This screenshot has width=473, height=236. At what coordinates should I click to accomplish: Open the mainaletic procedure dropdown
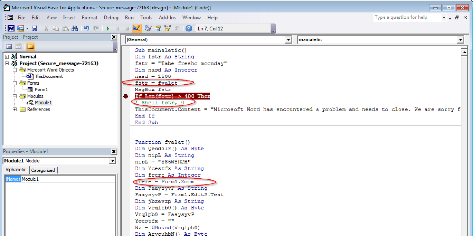pos(460,40)
